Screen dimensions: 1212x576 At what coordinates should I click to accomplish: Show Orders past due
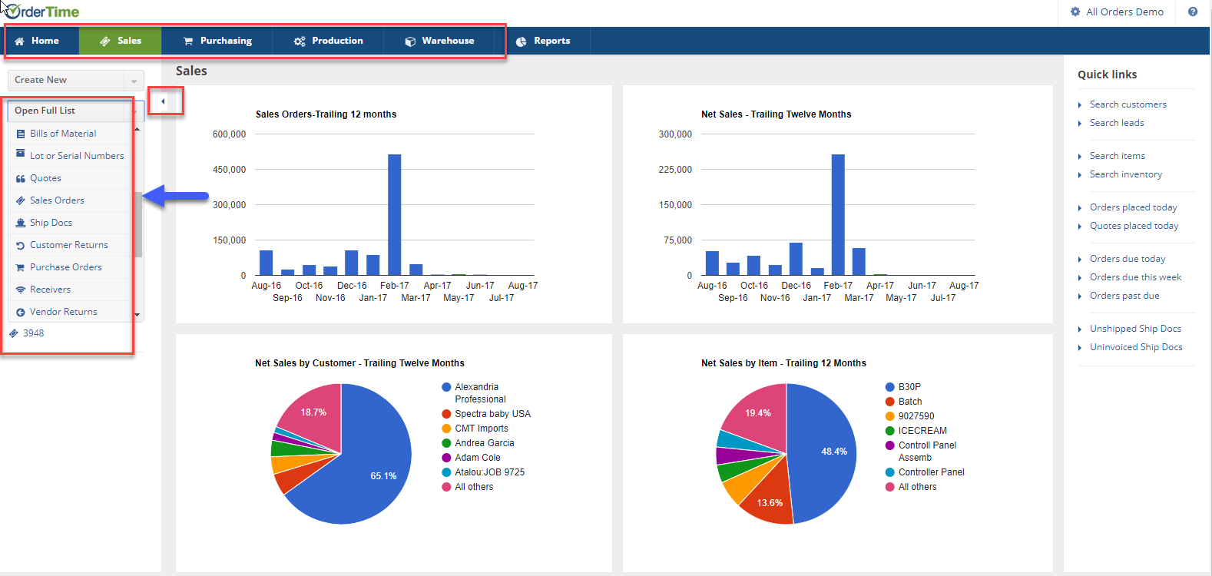pos(1124,296)
